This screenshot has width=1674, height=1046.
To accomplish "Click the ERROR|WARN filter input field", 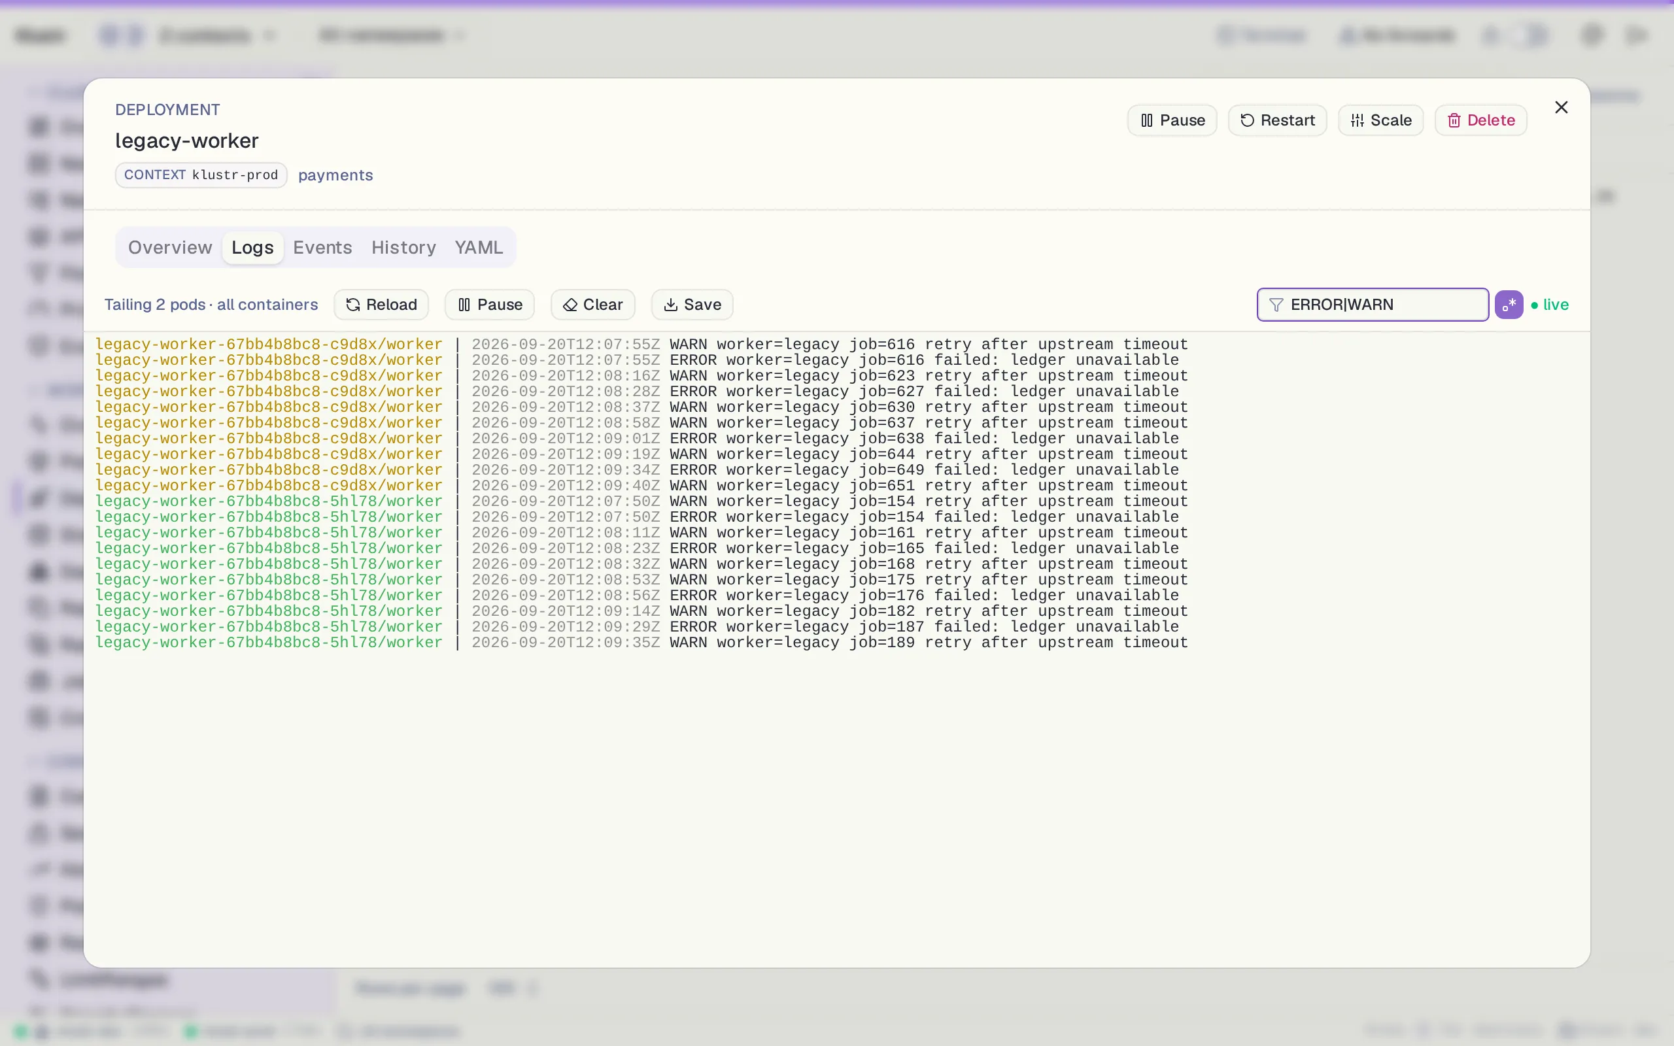I will 1373,305.
